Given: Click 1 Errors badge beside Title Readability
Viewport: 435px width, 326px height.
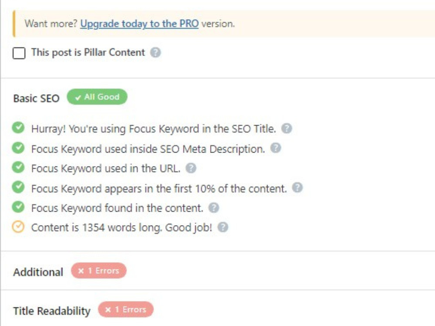Looking at the screenshot, I should coord(126,309).
